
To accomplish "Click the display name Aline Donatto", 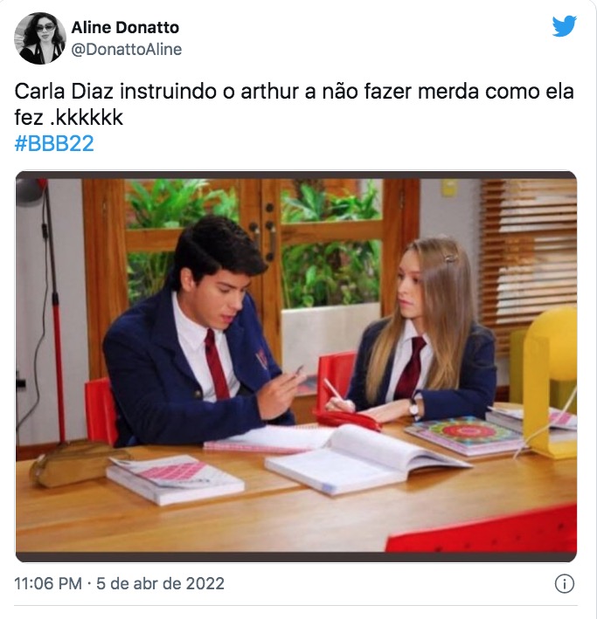I will click(x=125, y=28).
